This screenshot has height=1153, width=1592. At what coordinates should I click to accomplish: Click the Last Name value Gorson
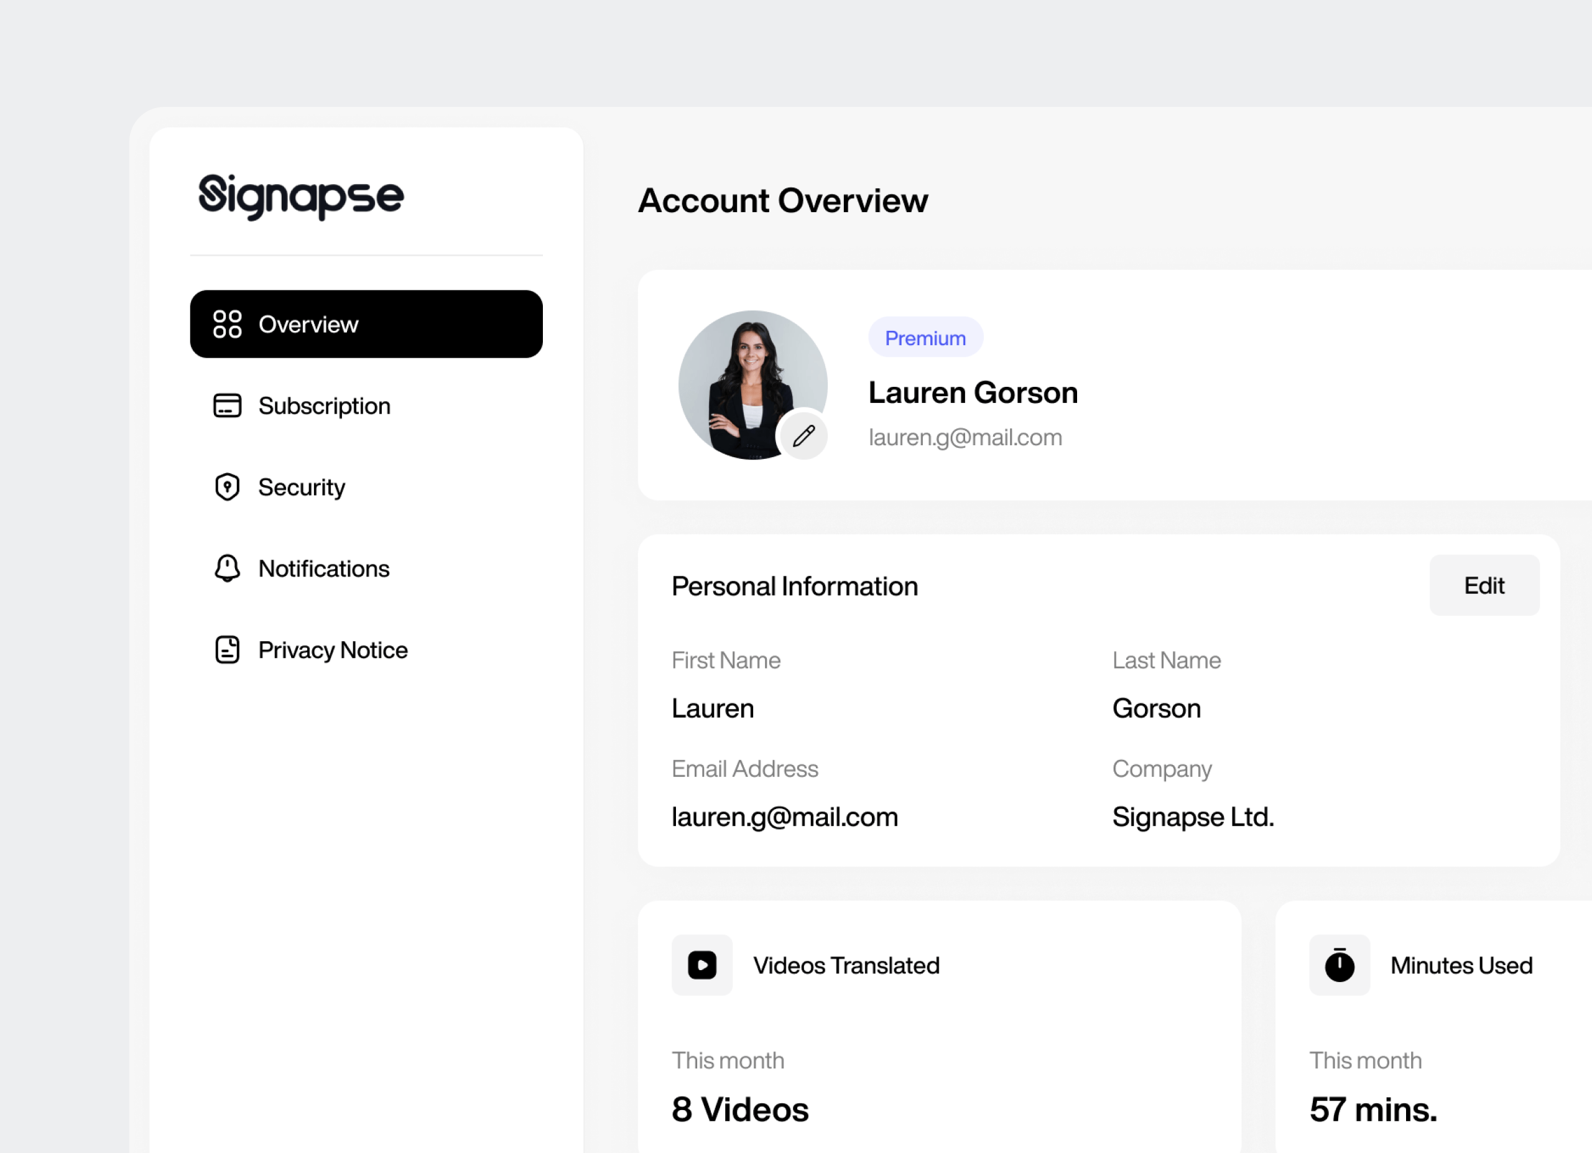click(1157, 709)
